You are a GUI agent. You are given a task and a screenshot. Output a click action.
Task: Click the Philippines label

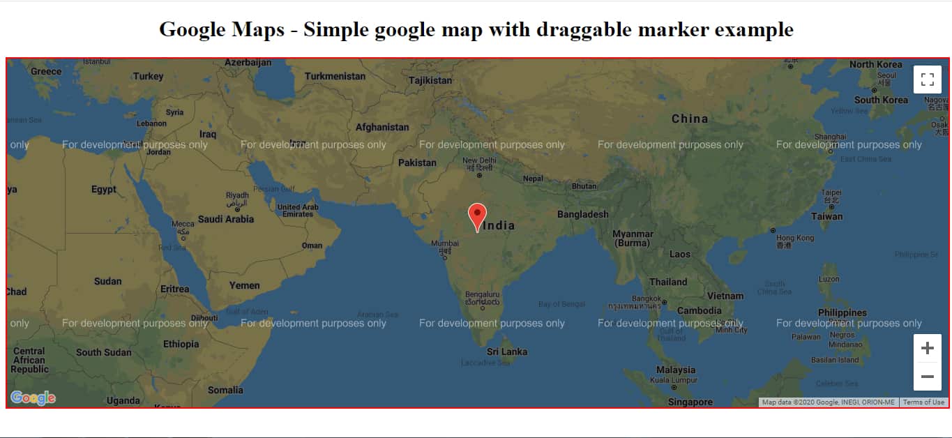(843, 312)
